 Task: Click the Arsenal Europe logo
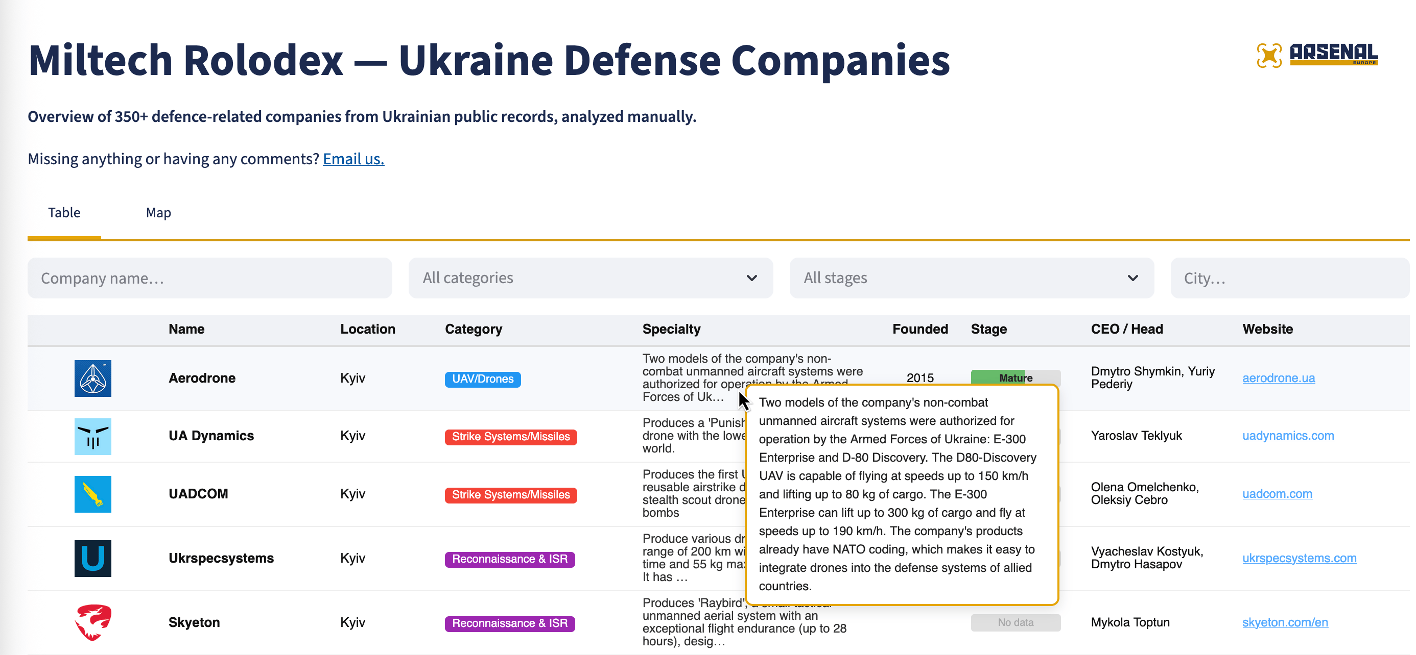tap(1317, 55)
